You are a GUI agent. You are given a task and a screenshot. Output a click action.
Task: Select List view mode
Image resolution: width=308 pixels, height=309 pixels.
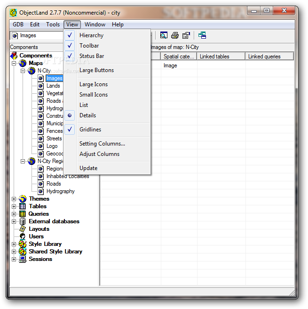pos(107,105)
